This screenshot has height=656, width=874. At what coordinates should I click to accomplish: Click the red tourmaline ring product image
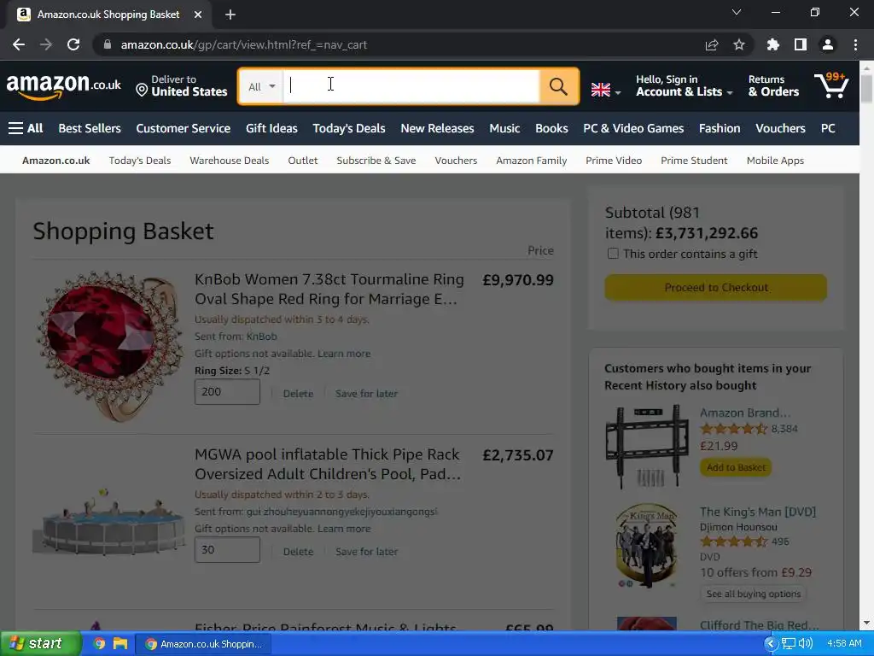coord(109,345)
